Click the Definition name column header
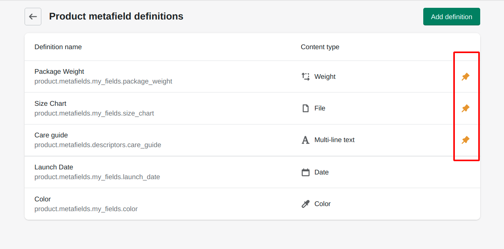The height and width of the screenshot is (249, 504). pyautogui.click(x=58, y=47)
